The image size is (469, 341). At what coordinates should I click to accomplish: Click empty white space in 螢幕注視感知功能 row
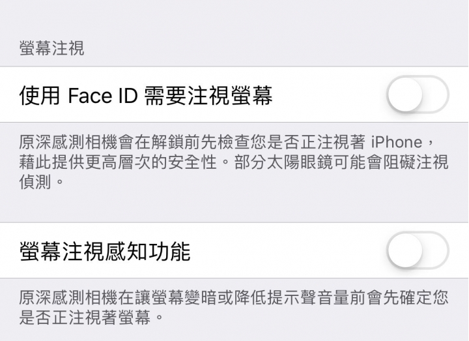point(287,250)
